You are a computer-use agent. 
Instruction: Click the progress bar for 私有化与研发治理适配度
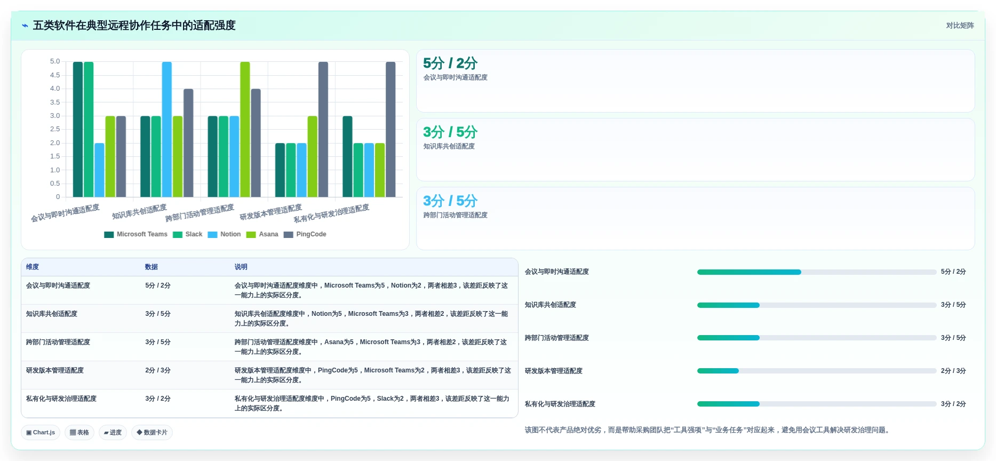817,404
